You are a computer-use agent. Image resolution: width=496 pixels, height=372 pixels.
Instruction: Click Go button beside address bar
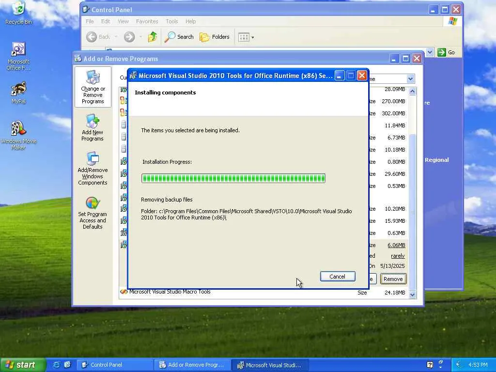coord(446,52)
